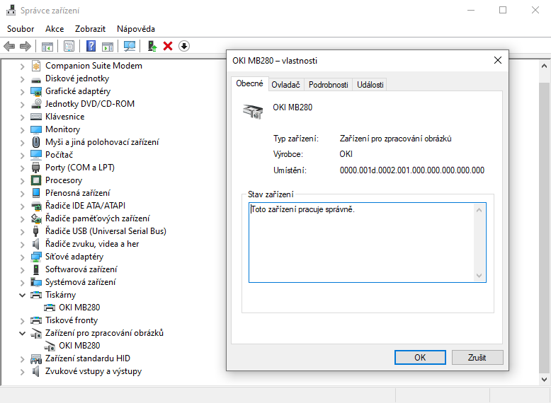Collapse Zařízení pro zpracování obrázků node

22,333
